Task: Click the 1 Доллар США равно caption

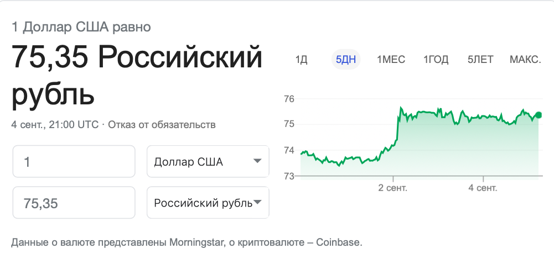Action: point(81,27)
